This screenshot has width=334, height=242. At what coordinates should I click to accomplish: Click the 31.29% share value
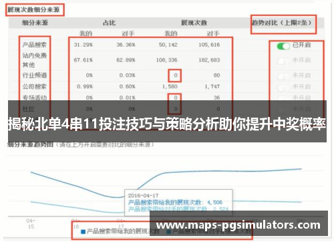click(83, 45)
